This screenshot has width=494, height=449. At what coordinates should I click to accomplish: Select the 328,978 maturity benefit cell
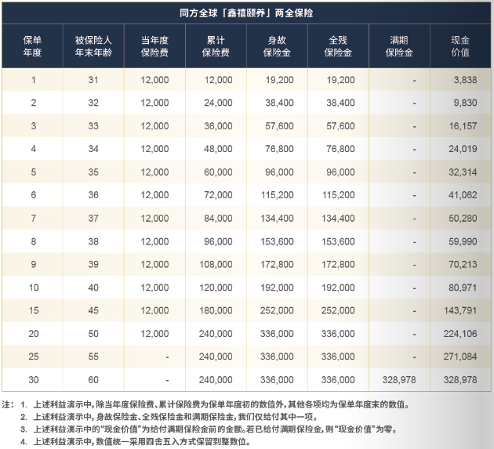(399, 379)
